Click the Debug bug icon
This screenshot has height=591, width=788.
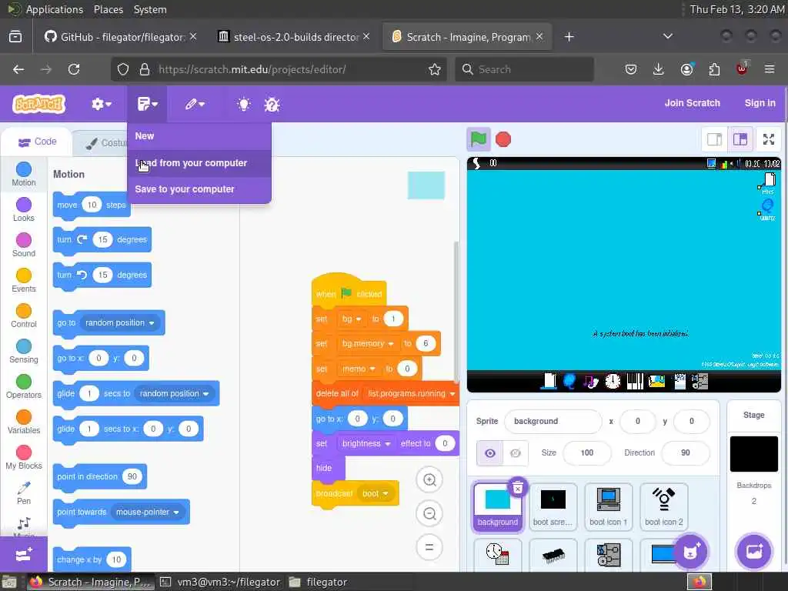click(x=272, y=105)
